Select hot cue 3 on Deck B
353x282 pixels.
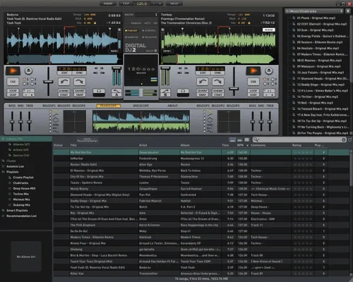(x=265, y=84)
